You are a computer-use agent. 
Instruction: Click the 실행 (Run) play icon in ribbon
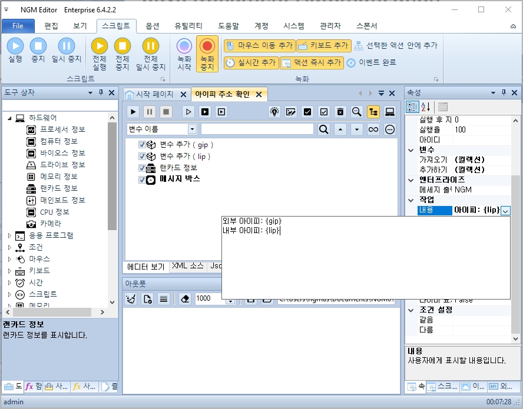click(x=15, y=46)
